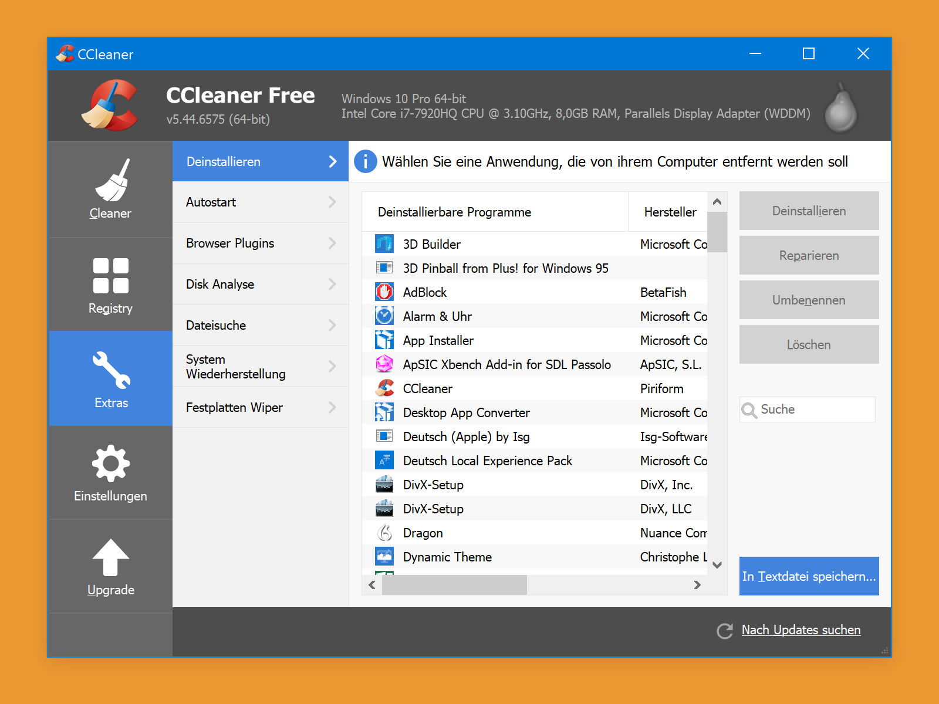Click the Umbenennen button

point(809,300)
